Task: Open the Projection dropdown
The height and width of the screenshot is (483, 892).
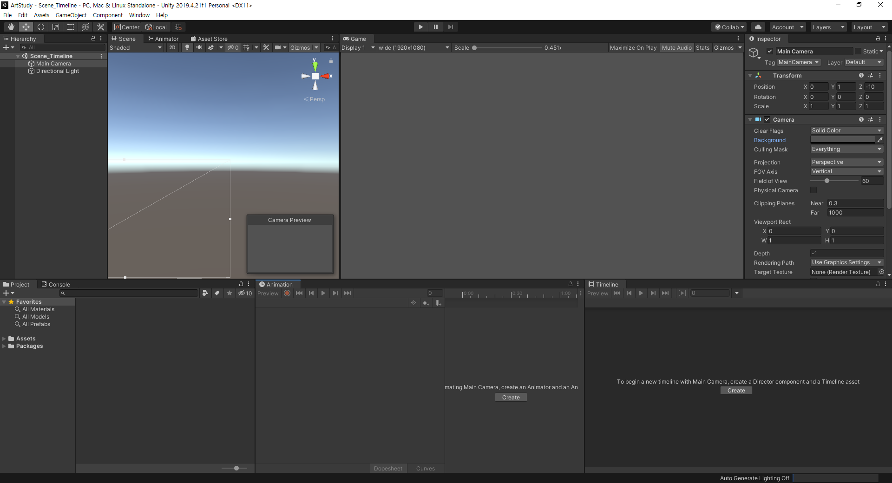Action: [x=846, y=162]
